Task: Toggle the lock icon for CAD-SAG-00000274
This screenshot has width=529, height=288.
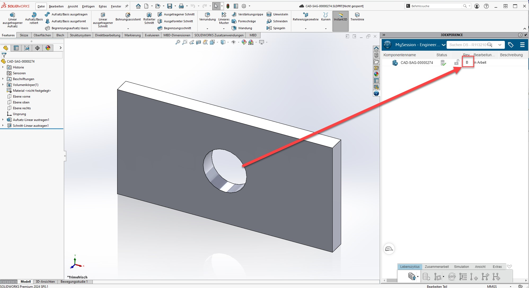Action: [x=456, y=63]
